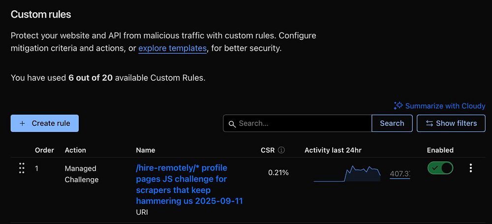Click the Summarize with Cloudy text
This screenshot has height=224, width=492.
[445, 106]
